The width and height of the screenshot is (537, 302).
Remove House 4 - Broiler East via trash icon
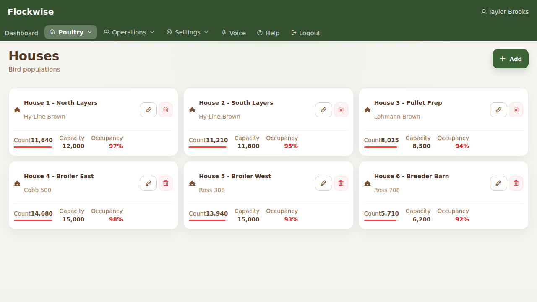(166, 183)
